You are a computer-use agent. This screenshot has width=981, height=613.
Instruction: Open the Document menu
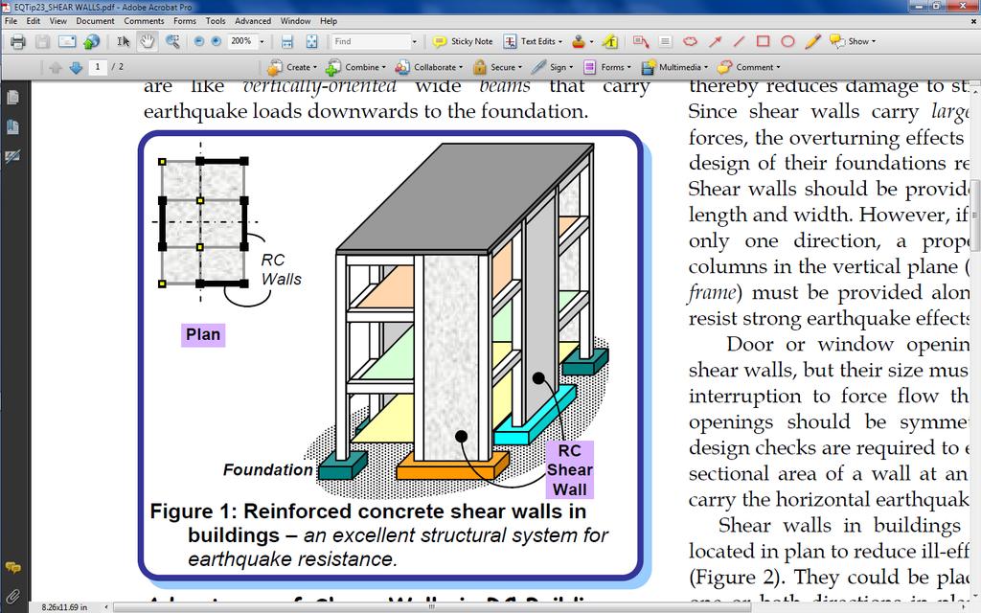[95, 21]
